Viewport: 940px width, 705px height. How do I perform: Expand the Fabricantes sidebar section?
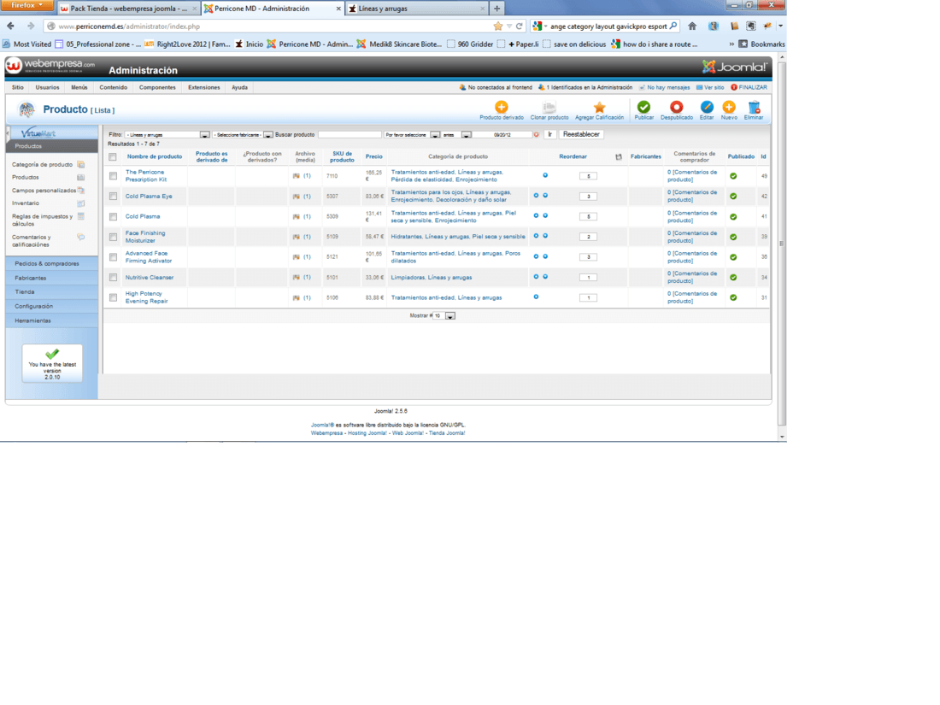pyautogui.click(x=51, y=279)
